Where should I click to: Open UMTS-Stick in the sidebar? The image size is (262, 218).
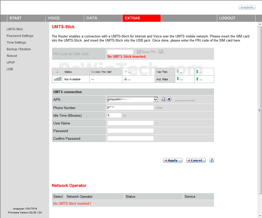15,29
